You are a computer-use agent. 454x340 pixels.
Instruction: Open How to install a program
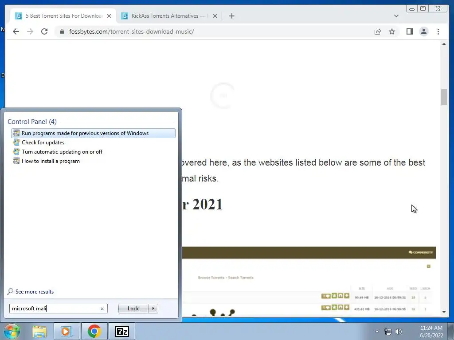pos(93,161)
